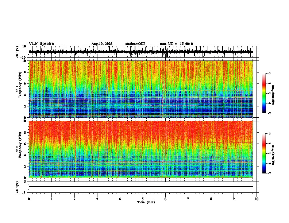Click the 'start UT = 17:40:0' label
289x223 pixels.
pyautogui.click(x=176, y=44)
